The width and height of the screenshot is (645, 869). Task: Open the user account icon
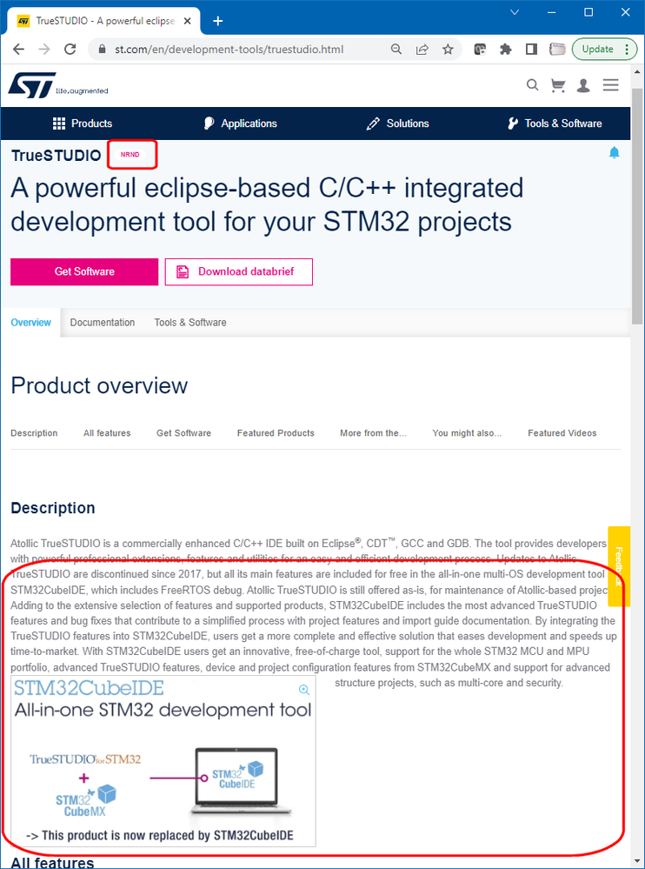[583, 85]
